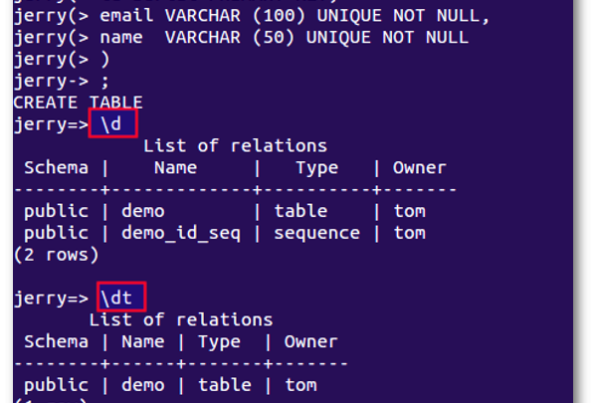Click the Name header in second table
Screen dimensions: 596x403
click(x=143, y=341)
